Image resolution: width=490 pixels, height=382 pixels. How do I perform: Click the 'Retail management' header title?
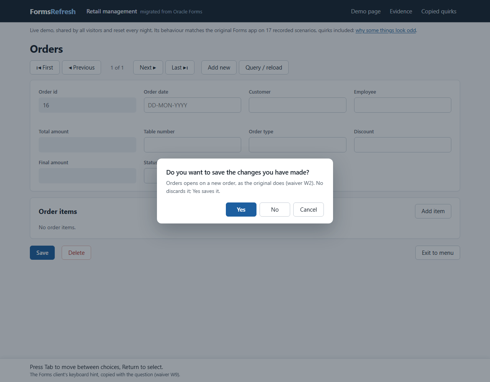pyautogui.click(x=112, y=11)
